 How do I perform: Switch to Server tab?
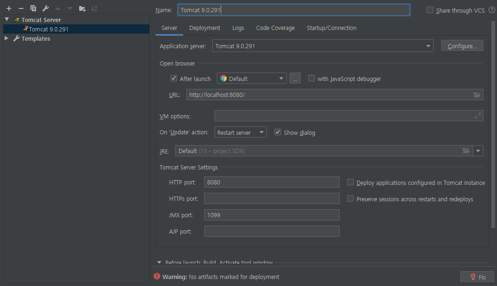(169, 28)
